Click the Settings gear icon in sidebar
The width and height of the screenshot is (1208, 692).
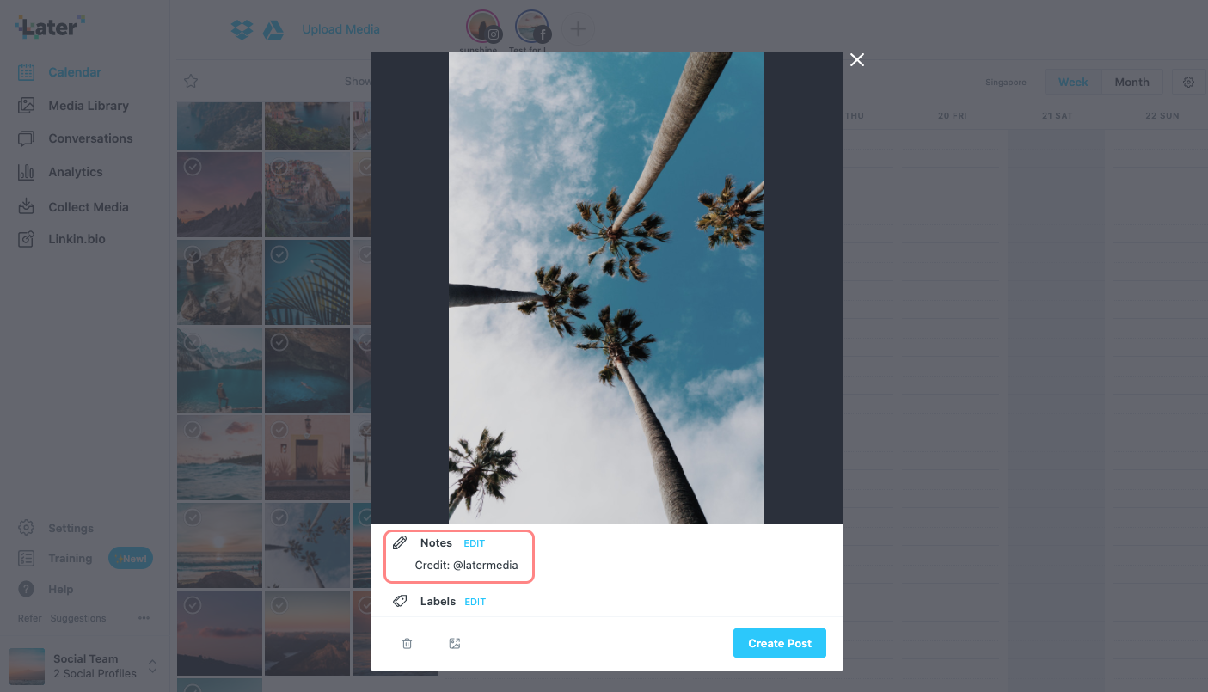point(27,528)
